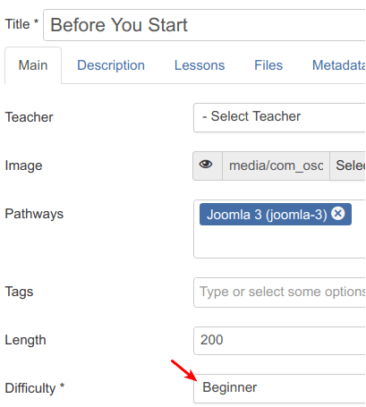Open the Difficulty dropdown showing Beginner
The height and width of the screenshot is (407, 366).
[280, 388]
